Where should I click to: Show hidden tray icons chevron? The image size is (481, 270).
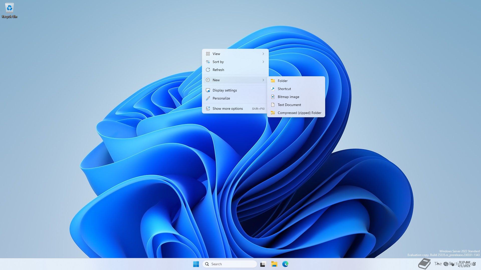(x=438, y=264)
